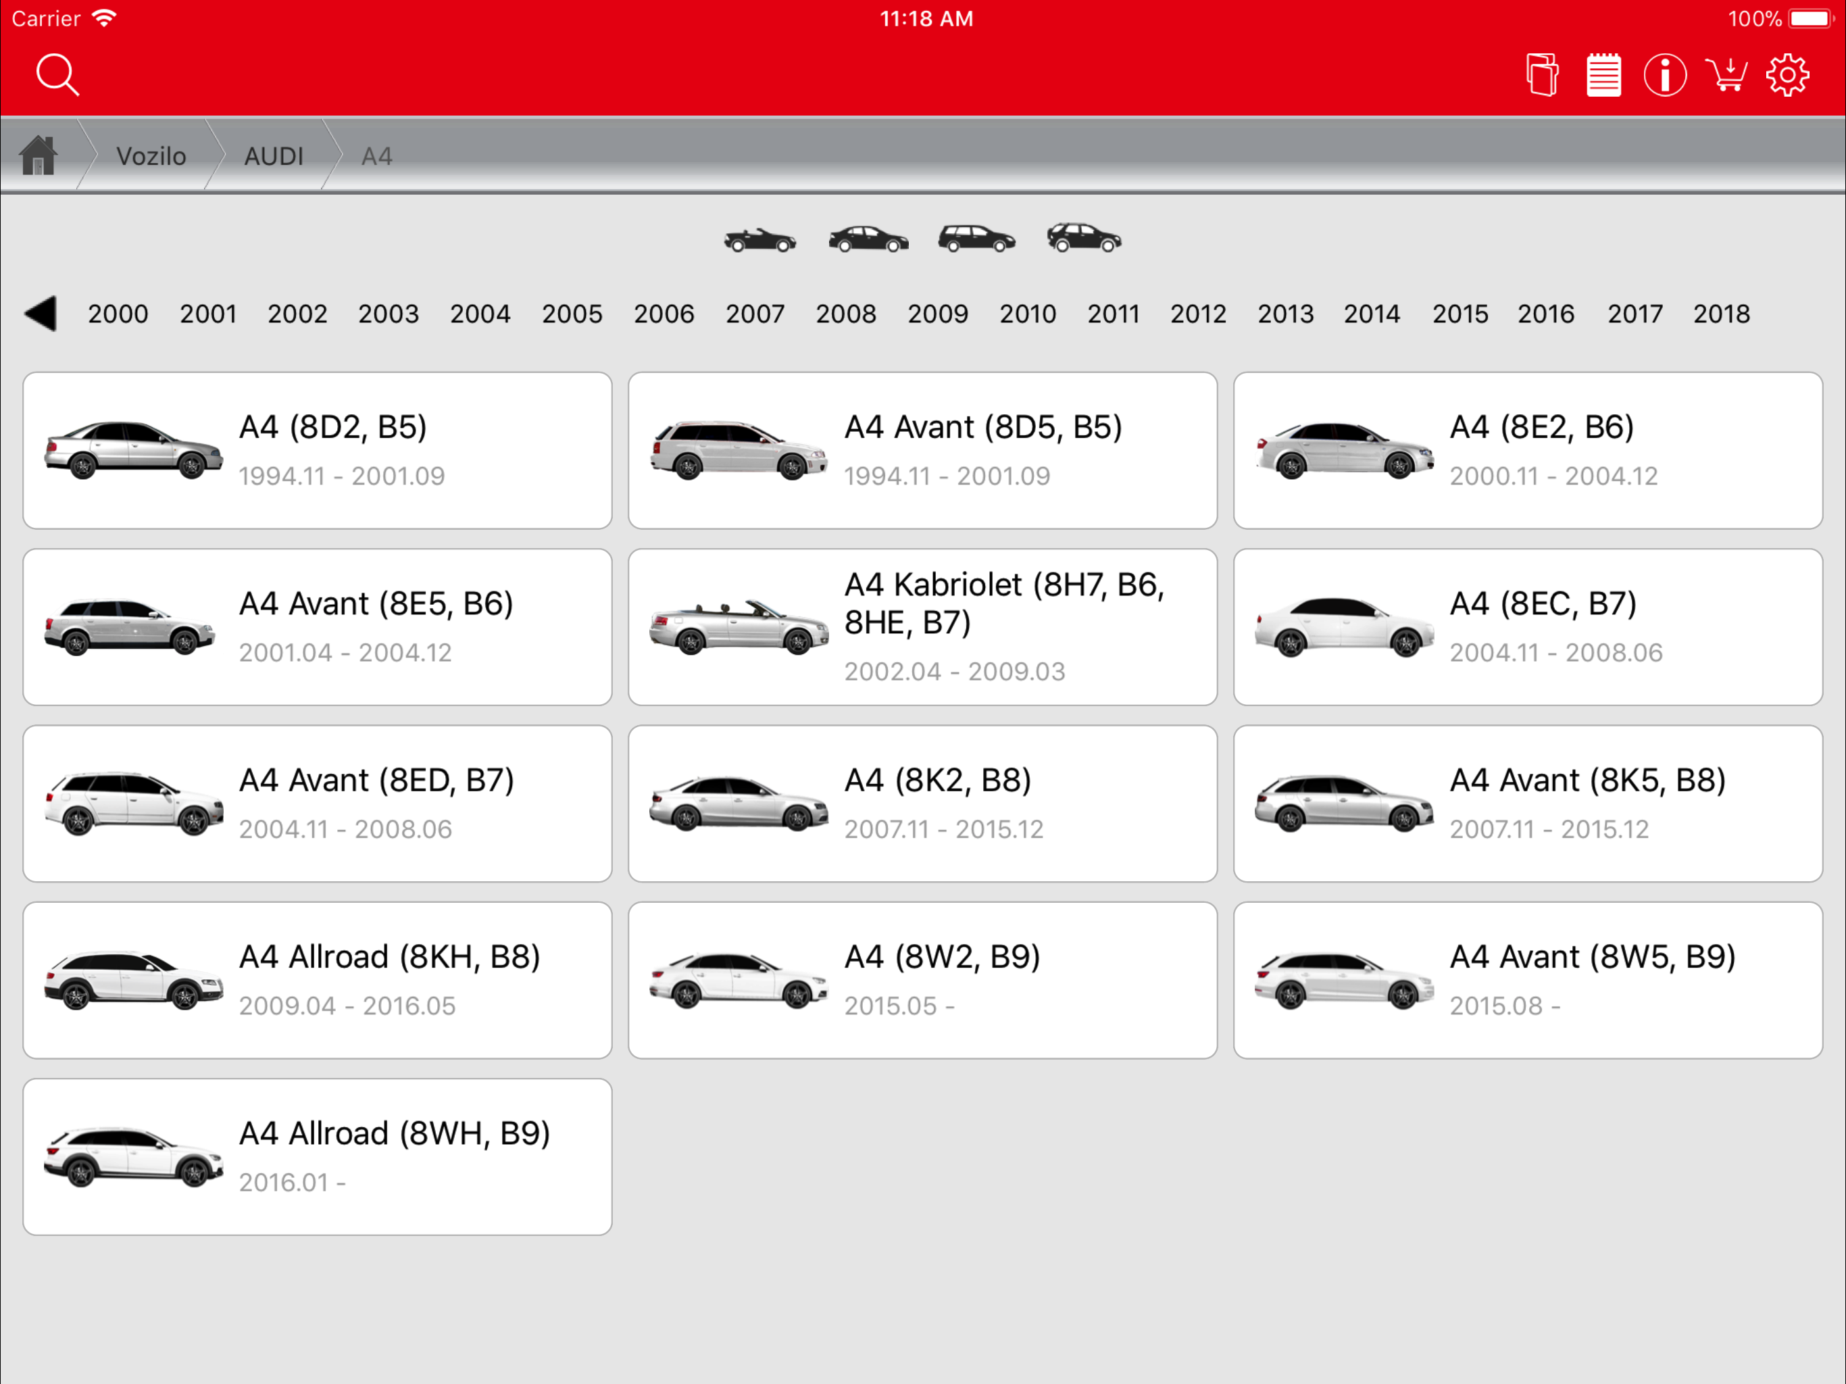Filter by SUV body type icon

click(x=1083, y=240)
